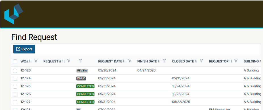Open work order 12-125
Screen dimensions: 263x110
click(x=26, y=86)
